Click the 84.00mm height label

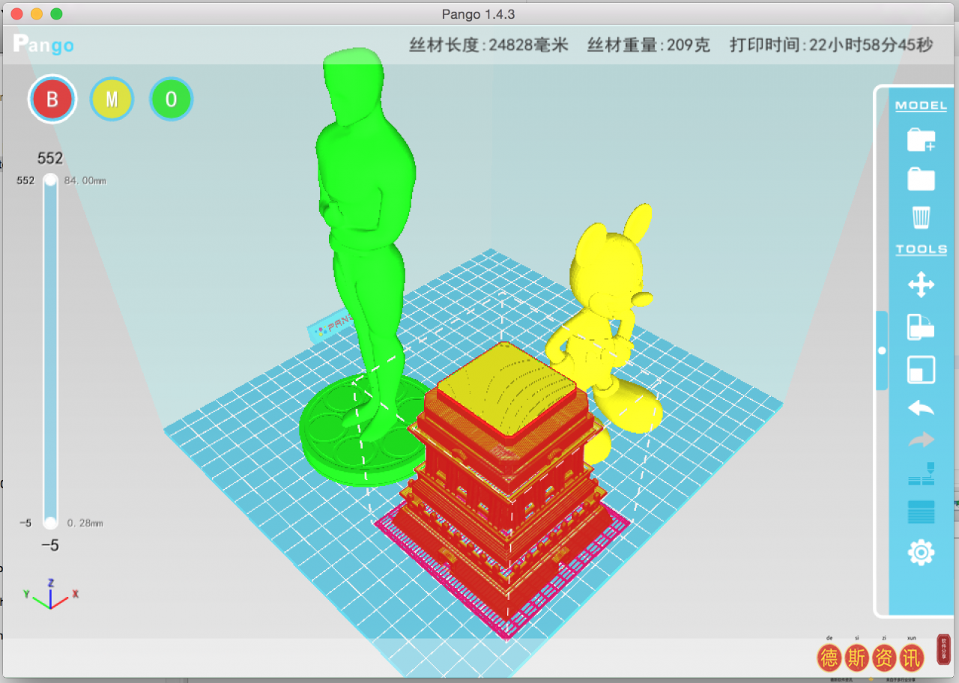[x=85, y=180]
